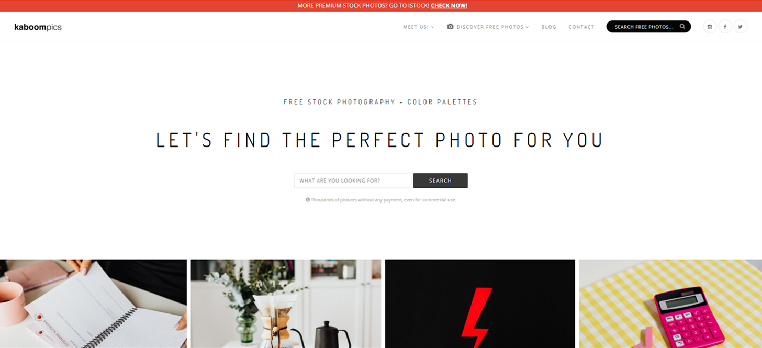
Task: Click the camera icon beside Discover Free Photos
Action: [450, 26]
